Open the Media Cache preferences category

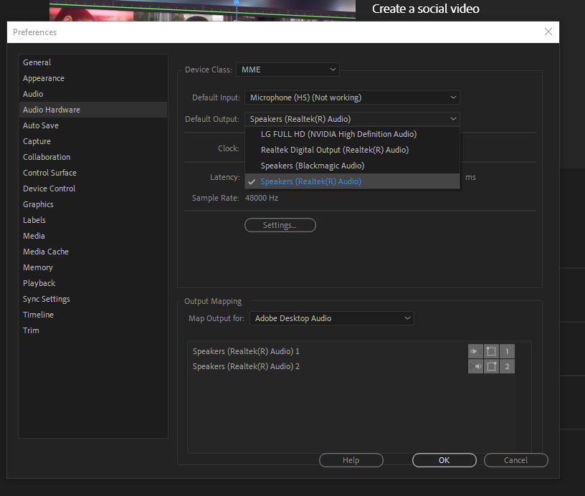click(x=46, y=252)
